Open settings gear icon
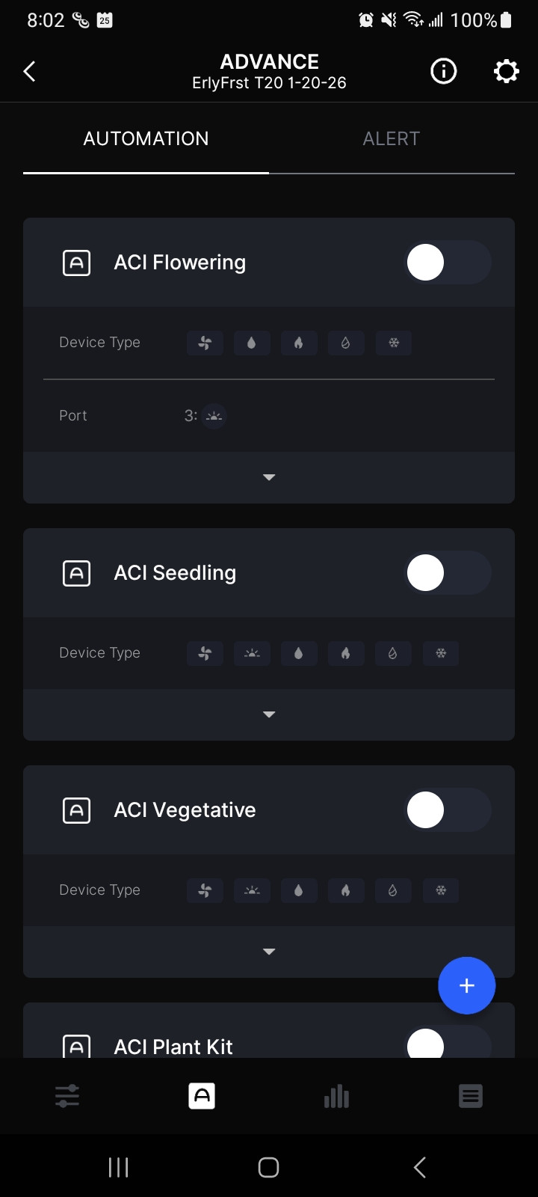 click(x=506, y=72)
